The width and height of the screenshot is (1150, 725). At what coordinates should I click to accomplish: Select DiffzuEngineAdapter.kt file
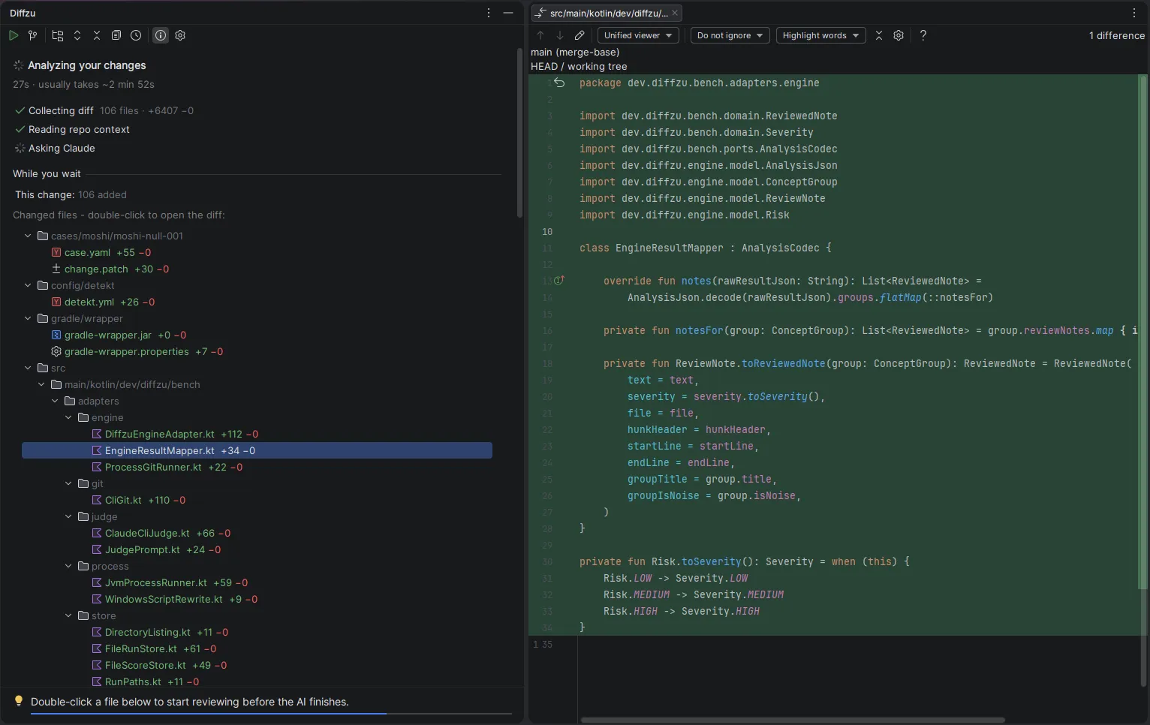[159, 434]
